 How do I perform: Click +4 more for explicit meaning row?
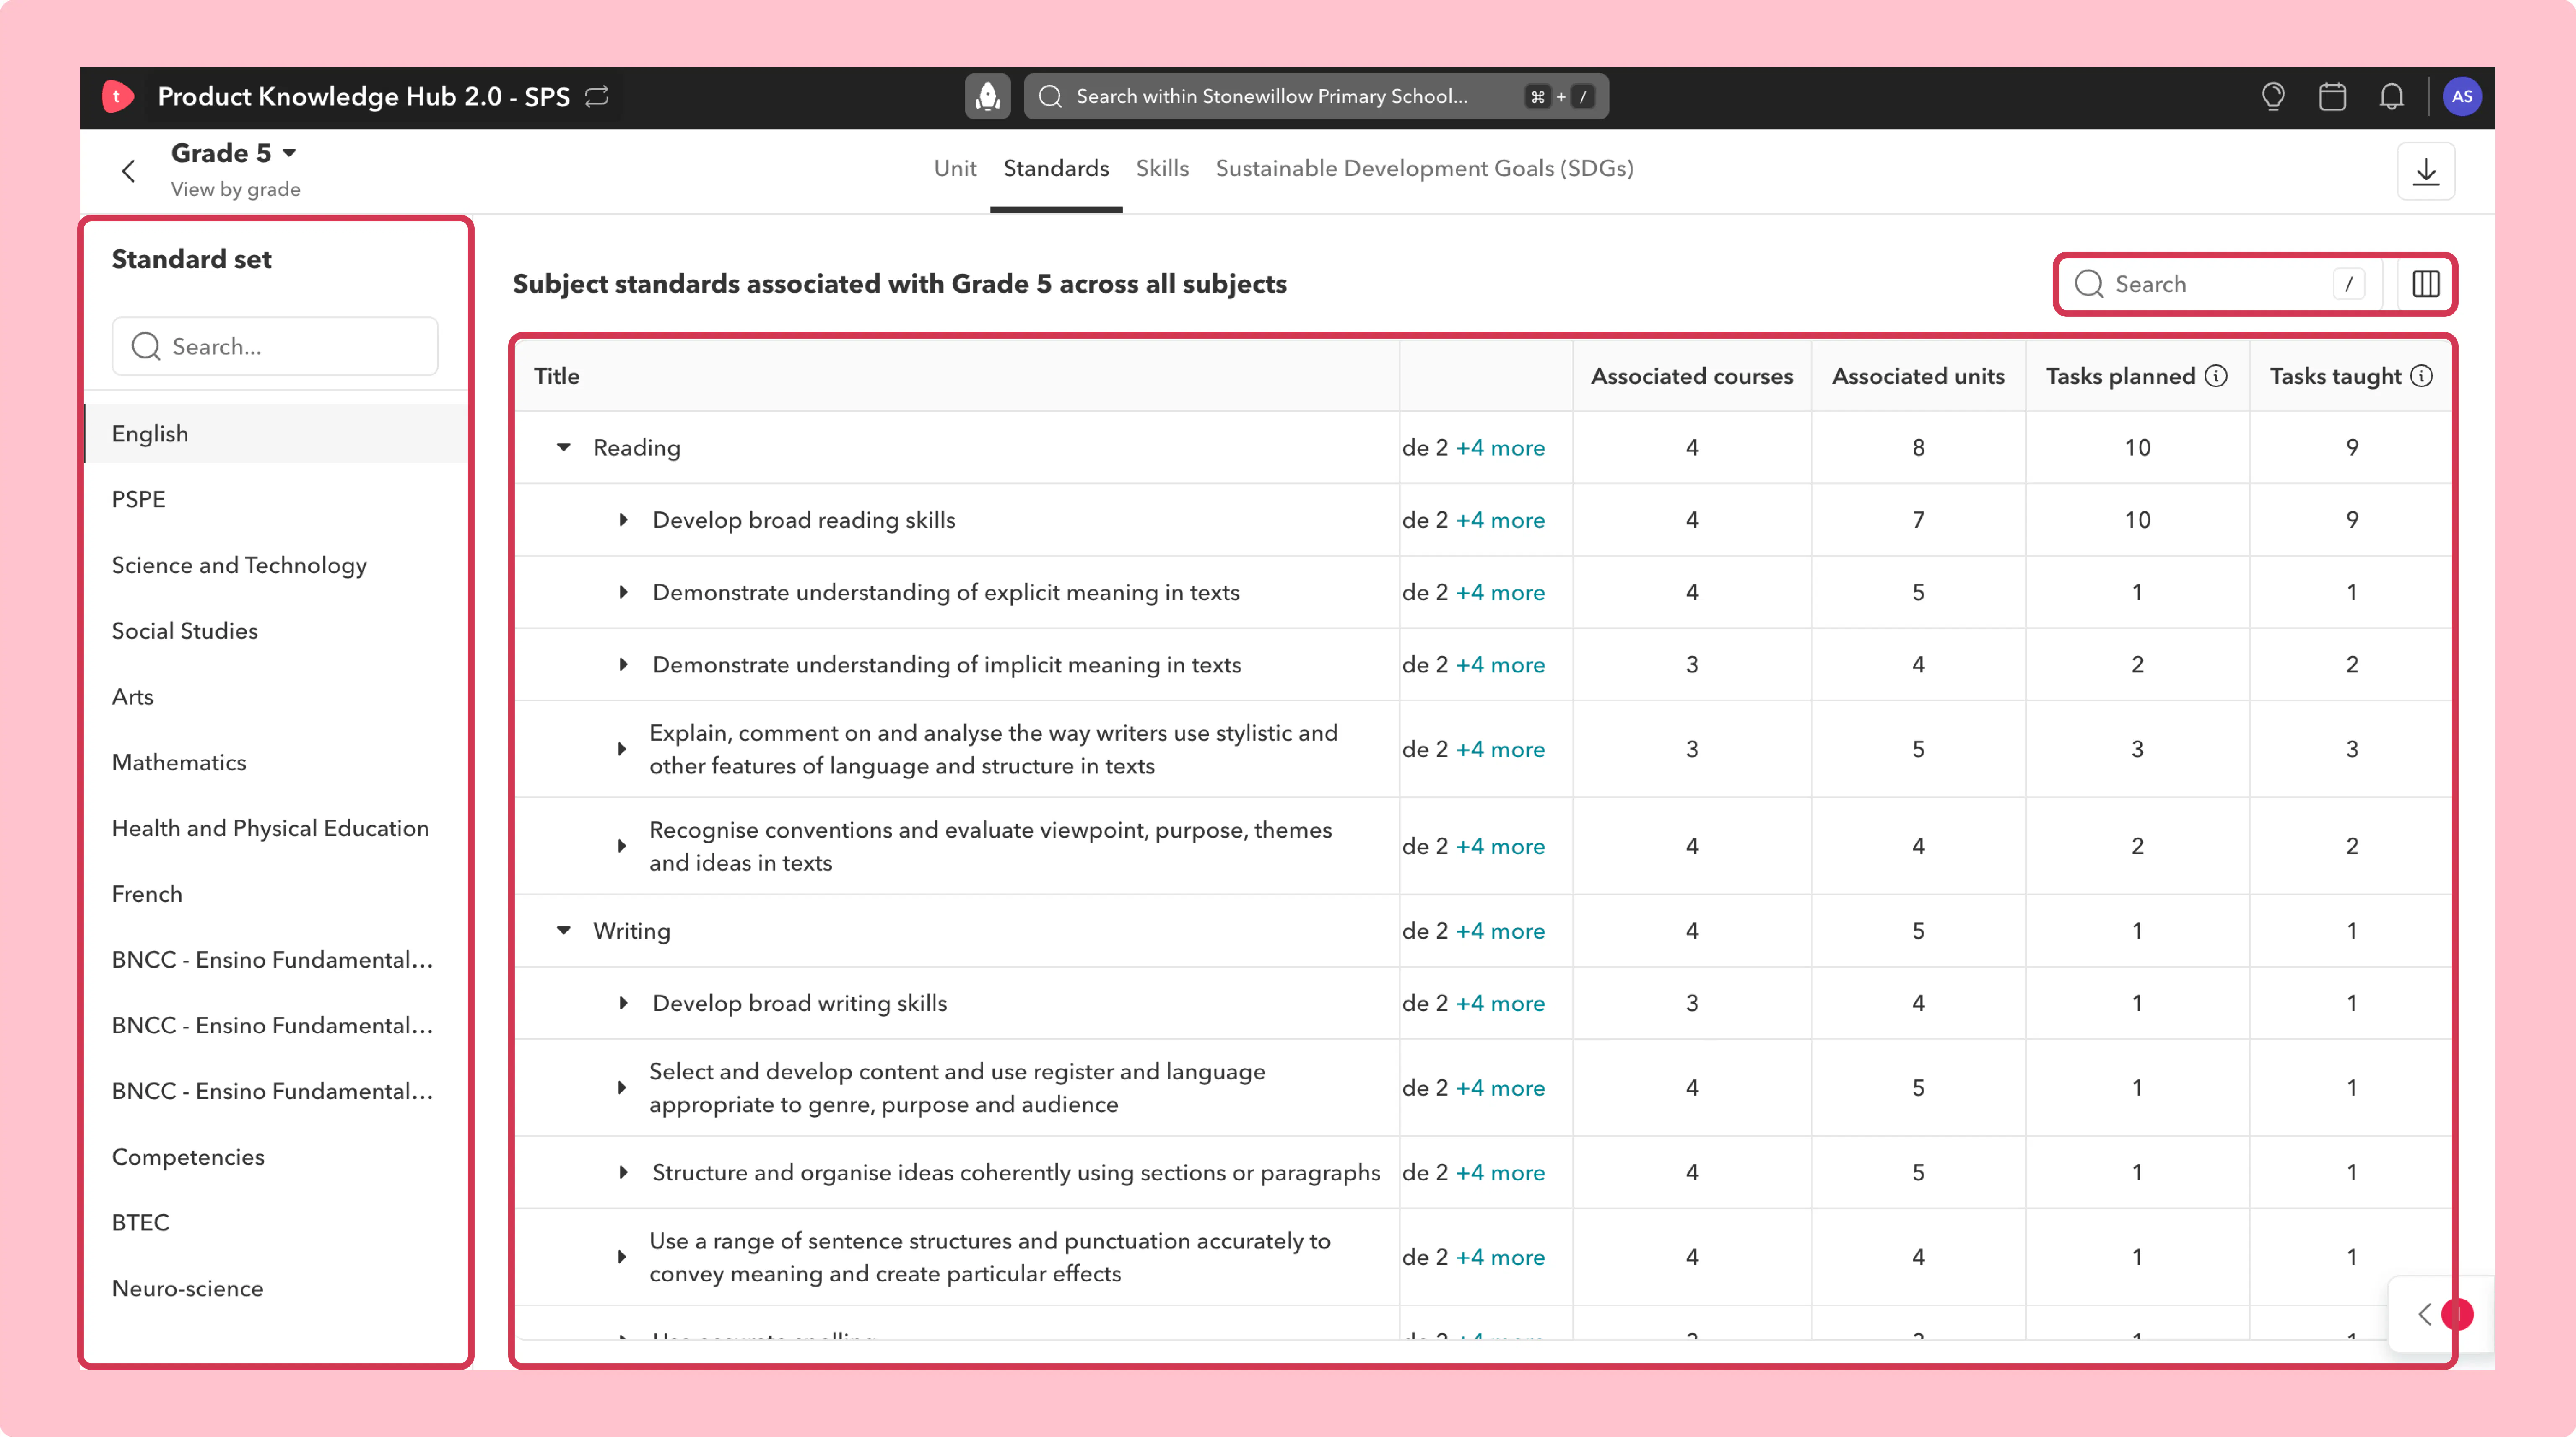1500,592
